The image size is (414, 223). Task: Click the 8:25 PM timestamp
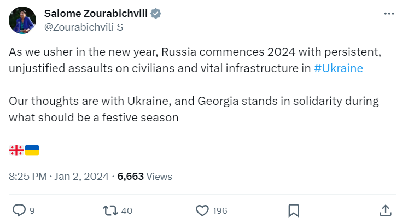pyautogui.click(x=28, y=176)
